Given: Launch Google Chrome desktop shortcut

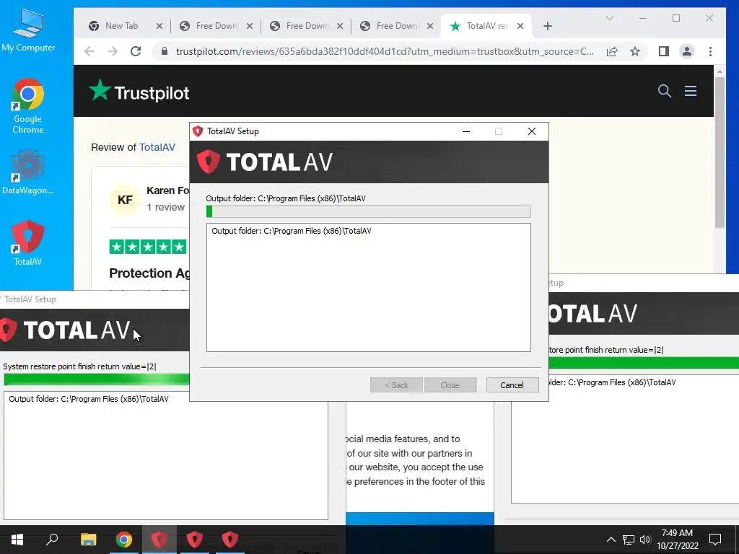Looking at the screenshot, I should click(28, 106).
